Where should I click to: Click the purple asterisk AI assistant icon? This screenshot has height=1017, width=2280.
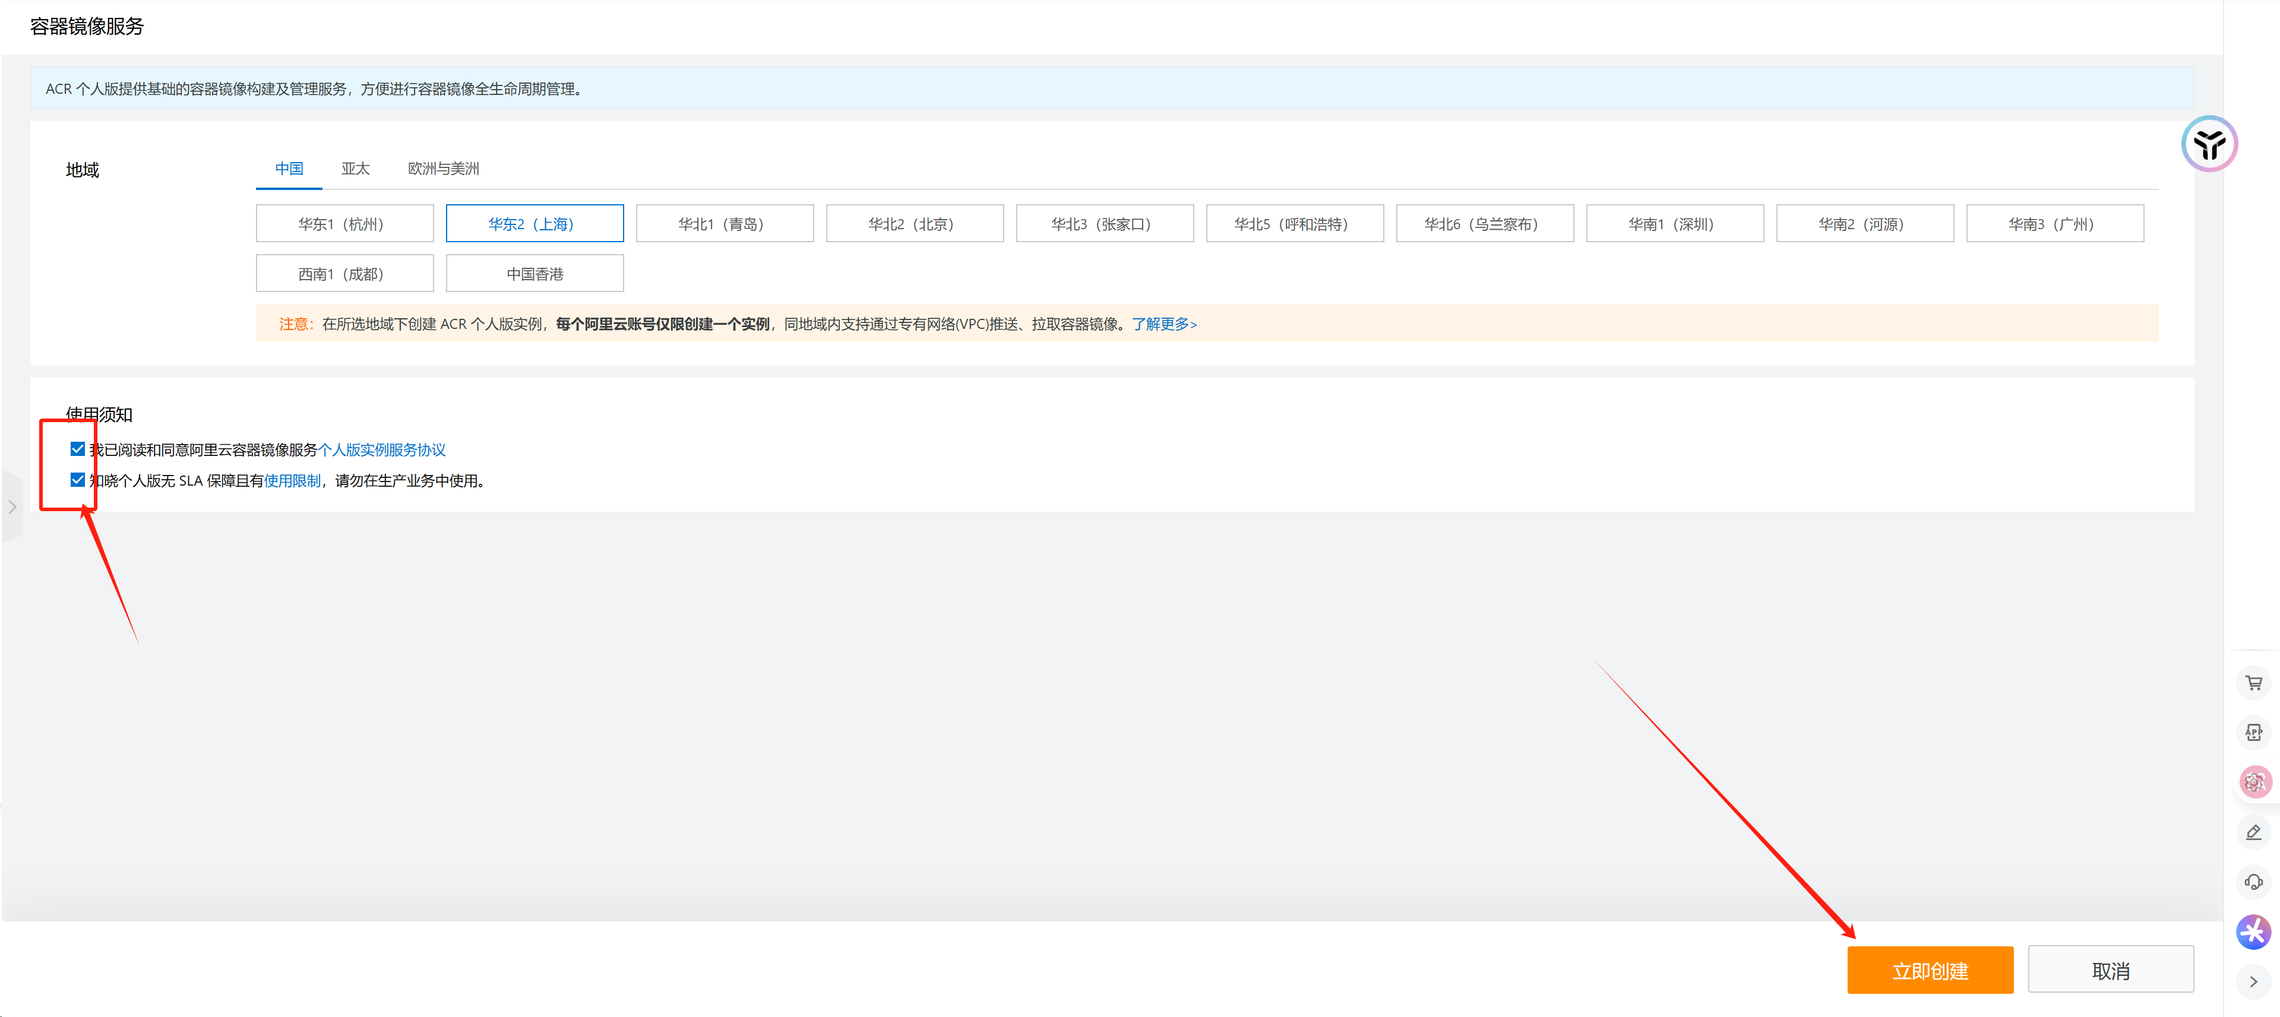pos(2253,931)
